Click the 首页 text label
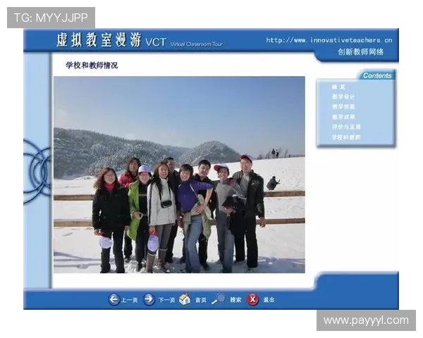Image resolution: width=423 pixels, height=338 pixels. click(201, 300)
